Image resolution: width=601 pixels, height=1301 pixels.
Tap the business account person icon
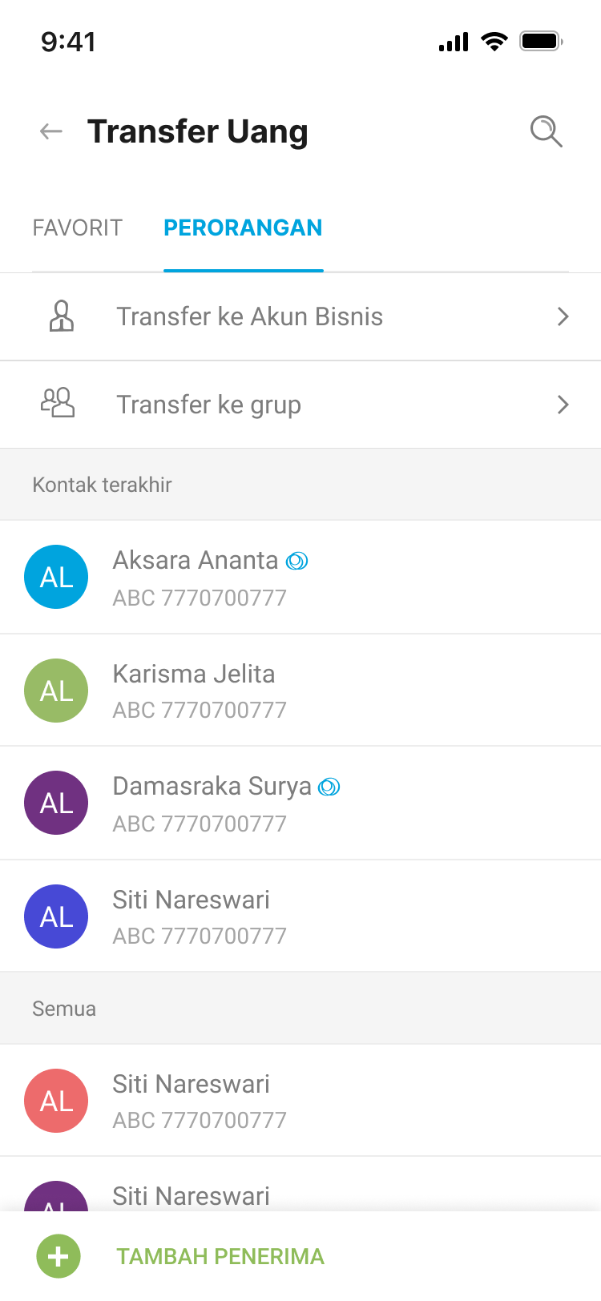62,316
